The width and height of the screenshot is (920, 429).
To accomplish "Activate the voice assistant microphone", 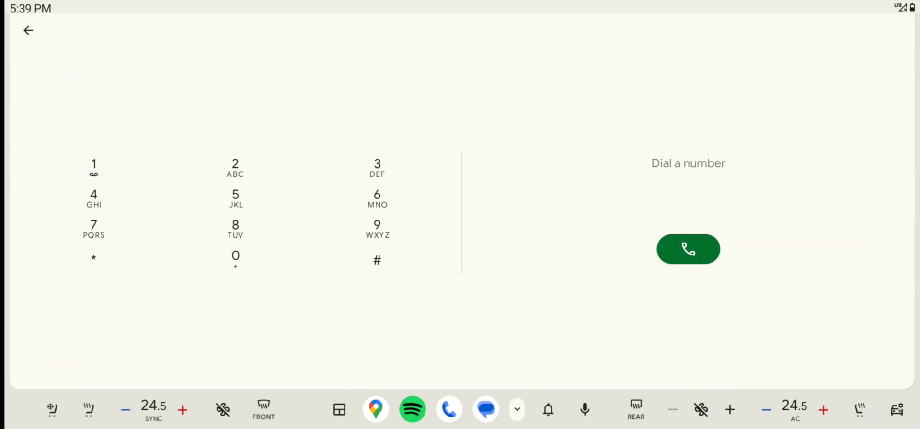I will (x=585, y=409).
